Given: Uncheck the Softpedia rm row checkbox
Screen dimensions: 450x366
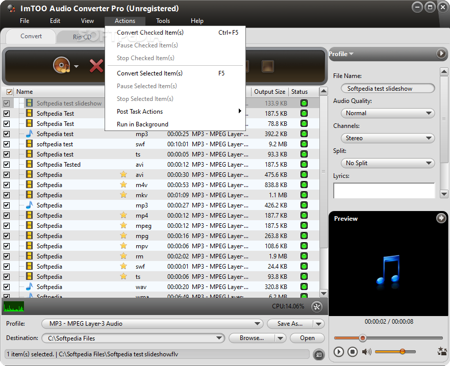Looking at the screenshot, I should [7, 256].
